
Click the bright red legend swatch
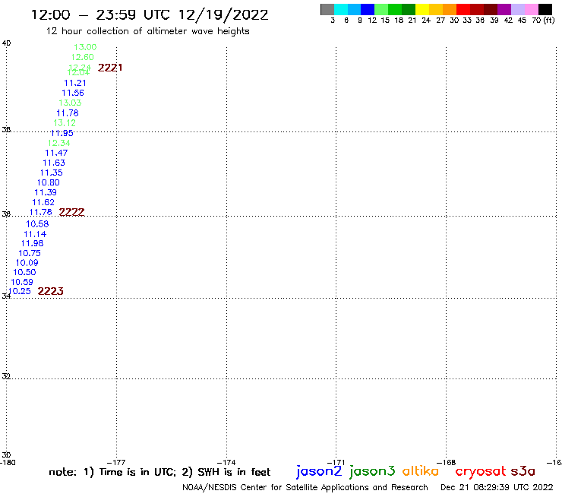tap(463, 9)
